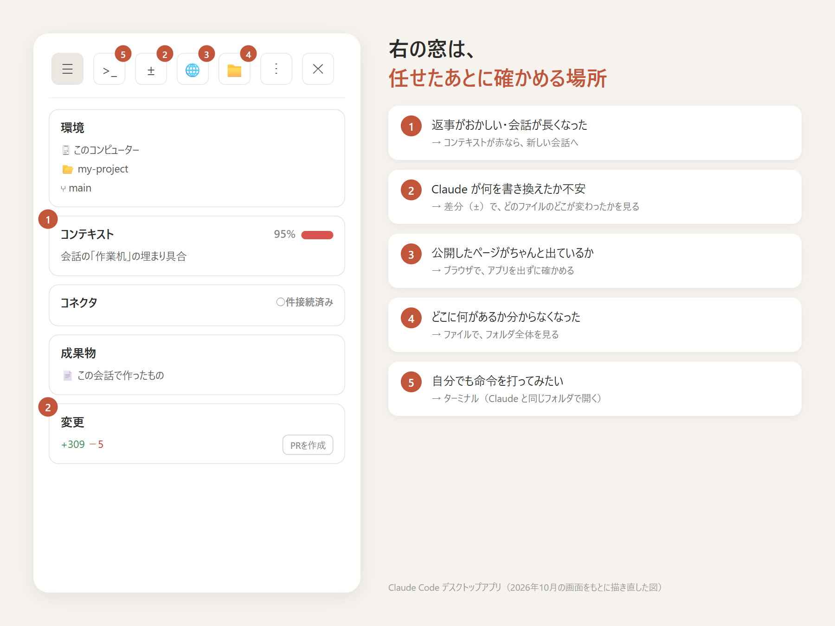Click 会話の「作業机」の埋まり具合 description
This screenshot has width=835, height=626.
tap(123, 256)
